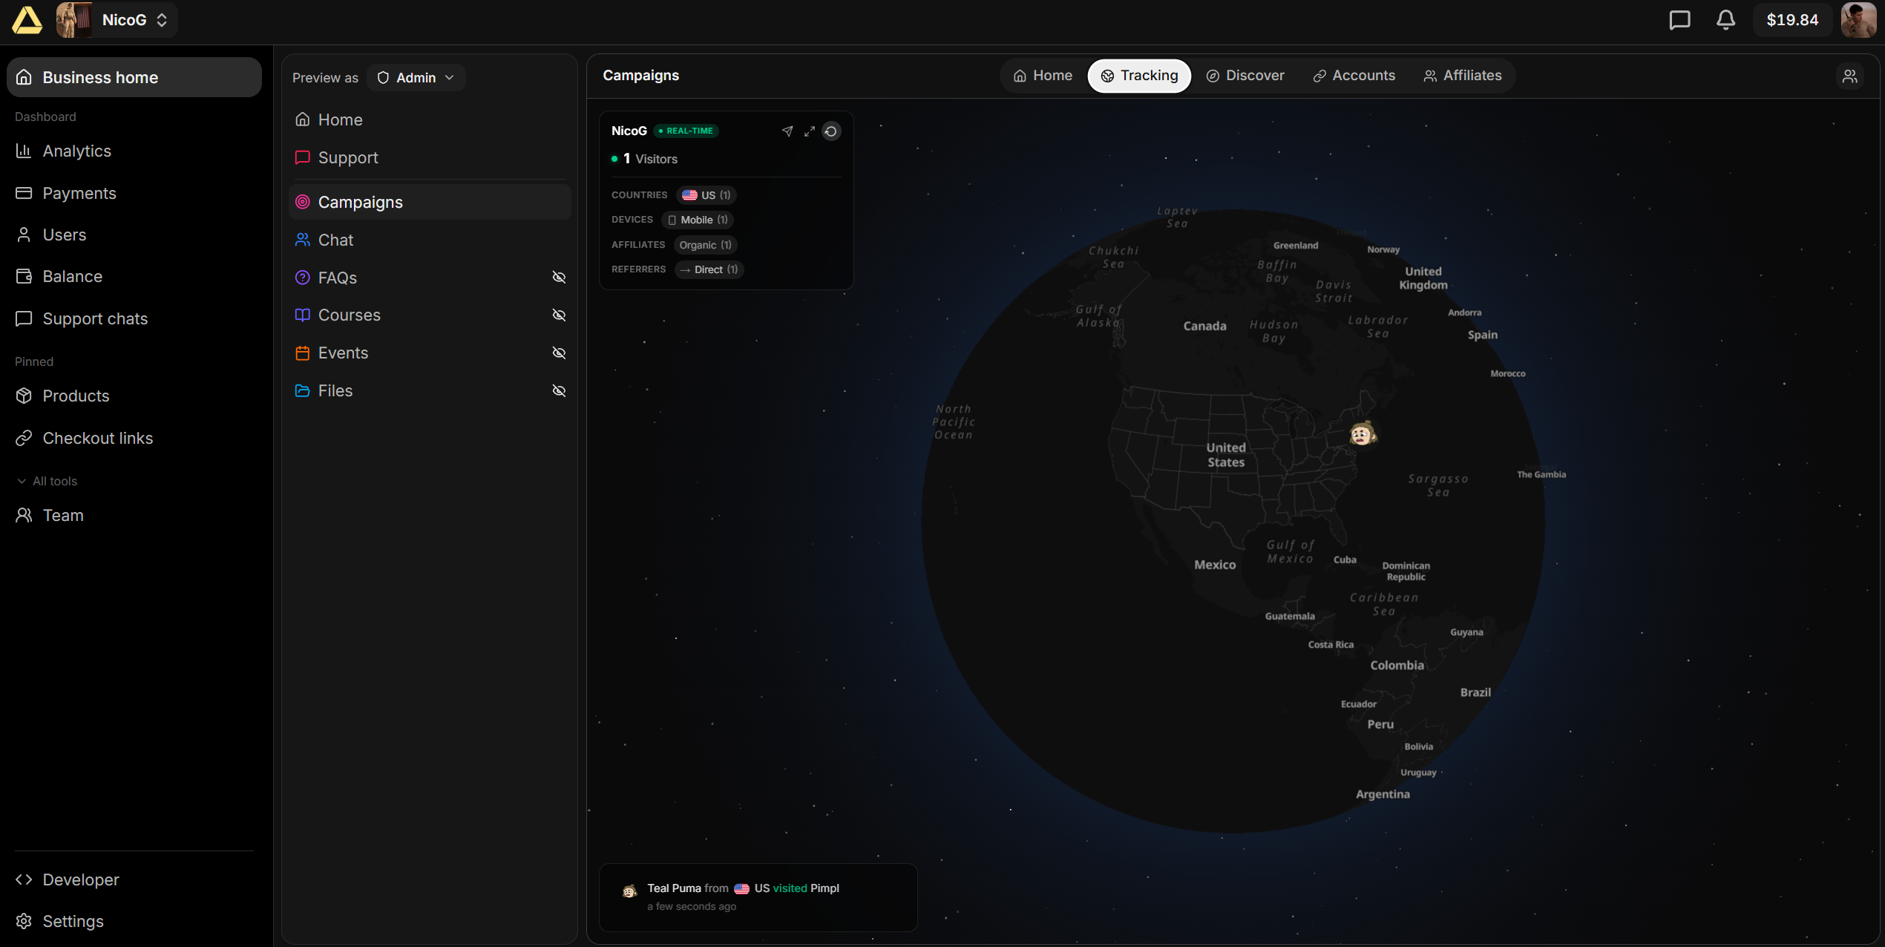Click the refresh icon in NicoG card

click(831, 131)
